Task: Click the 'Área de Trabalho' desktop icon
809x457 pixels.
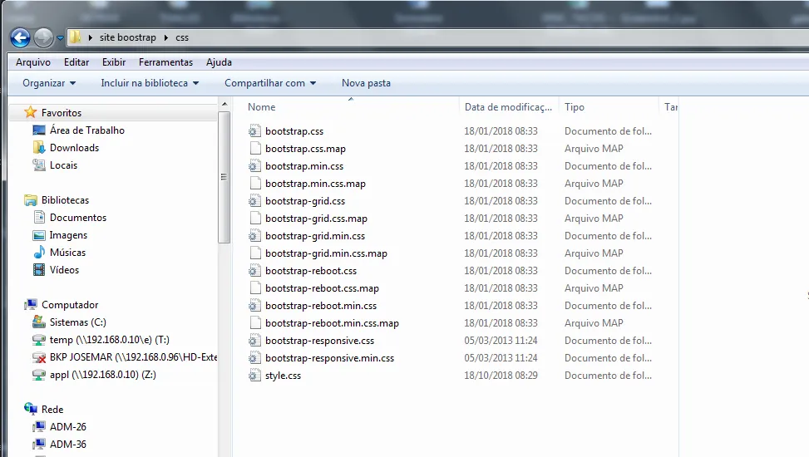Action: point(39,130)
